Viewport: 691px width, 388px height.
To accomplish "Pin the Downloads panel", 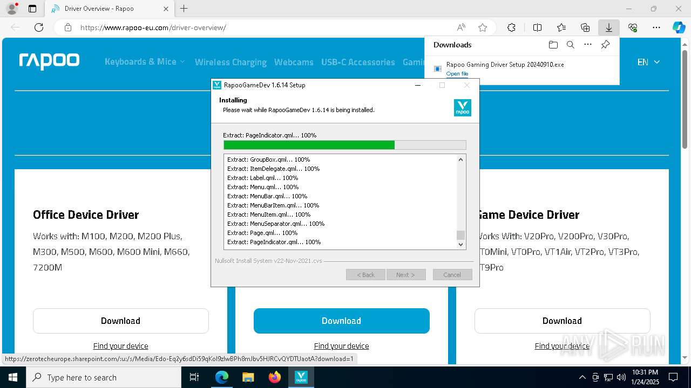I will click(x=605, y=45).
